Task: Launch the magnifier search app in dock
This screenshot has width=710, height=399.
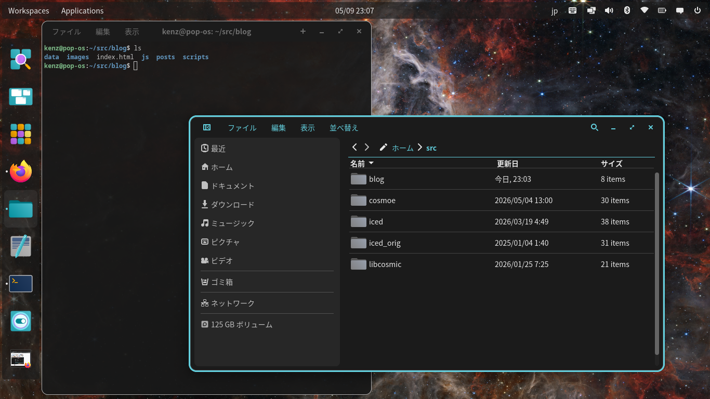Action: pyautogui.click(x=21, y=59)
